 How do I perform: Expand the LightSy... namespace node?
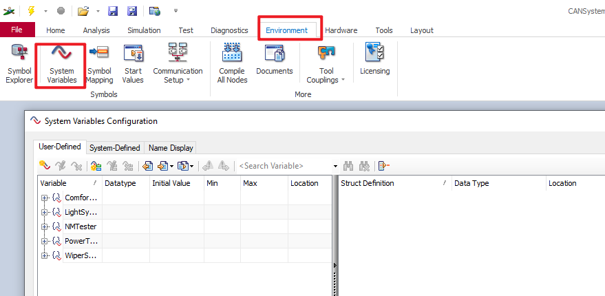tap(44, 212)
